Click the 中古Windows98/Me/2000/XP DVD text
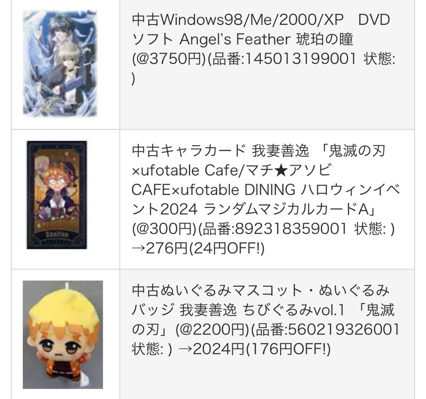 [261, 20]
